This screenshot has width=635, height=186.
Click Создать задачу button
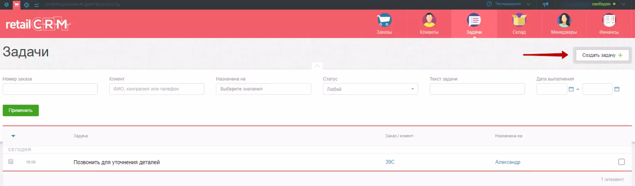click(x=602, y=55)
